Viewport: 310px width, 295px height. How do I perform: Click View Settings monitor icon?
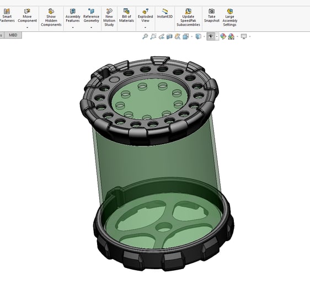pos(244,36)
